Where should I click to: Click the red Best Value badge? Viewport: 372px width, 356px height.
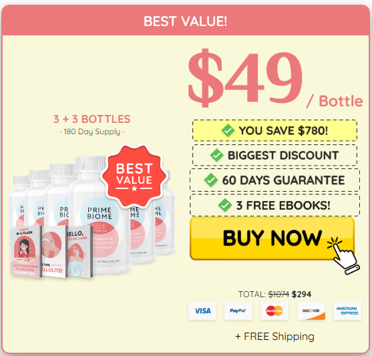pos(134,176)
